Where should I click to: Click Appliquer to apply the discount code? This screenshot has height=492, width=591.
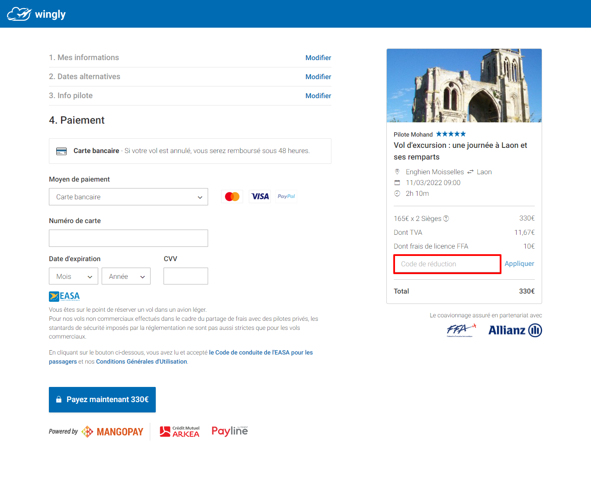coord(519,264)
